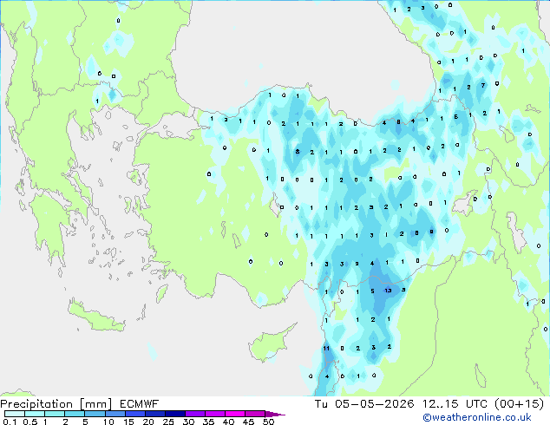This screenshot has height=425, width=550.
Task: Click legend scale label '50'
Action: [x=268, y=422]
